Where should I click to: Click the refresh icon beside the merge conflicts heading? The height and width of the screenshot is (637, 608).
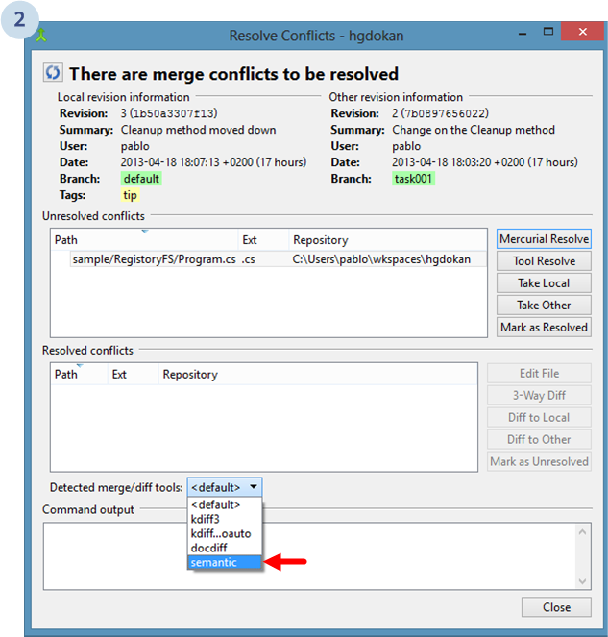(x=53, y=73)
